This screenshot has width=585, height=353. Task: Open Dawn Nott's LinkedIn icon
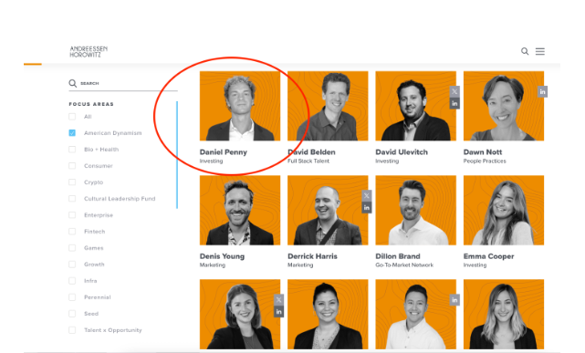pyautogui.click(x=542, y=91)
